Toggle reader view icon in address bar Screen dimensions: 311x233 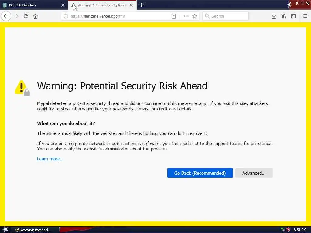tap(173, 16)
